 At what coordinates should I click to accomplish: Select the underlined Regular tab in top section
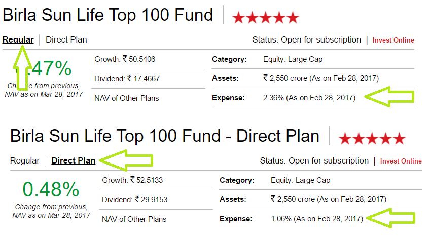[x=18, y=39]
